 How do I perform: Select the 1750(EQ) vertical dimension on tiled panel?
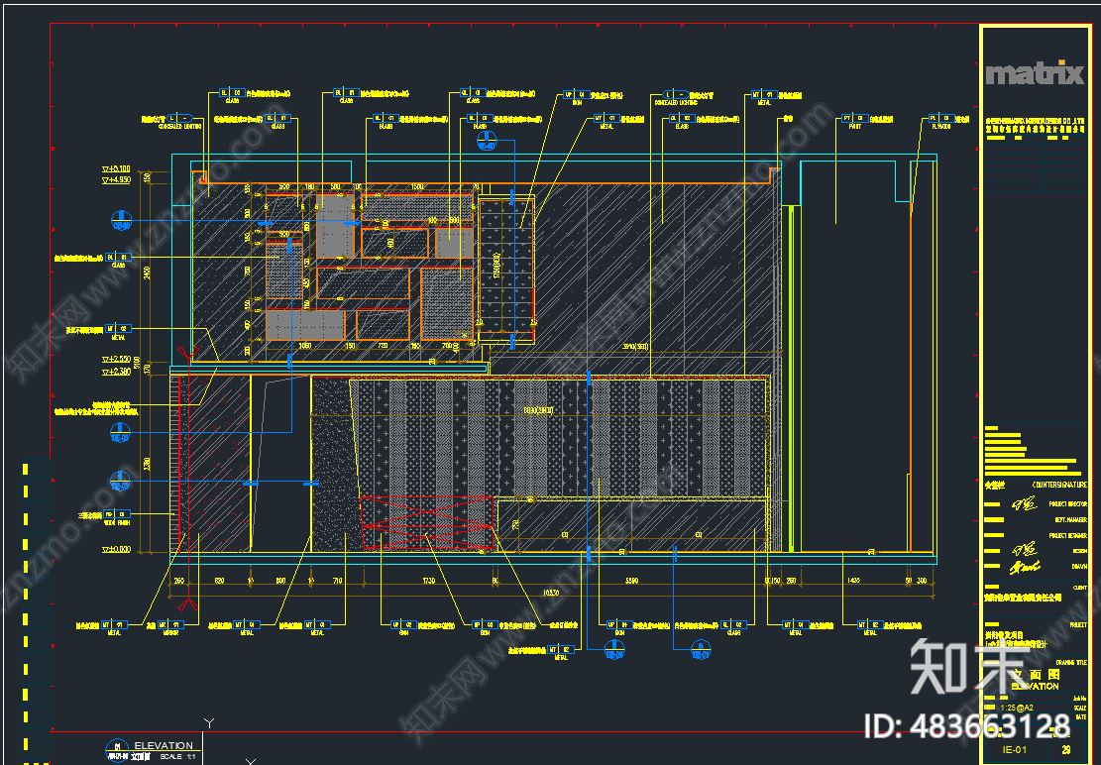[496, 267]
